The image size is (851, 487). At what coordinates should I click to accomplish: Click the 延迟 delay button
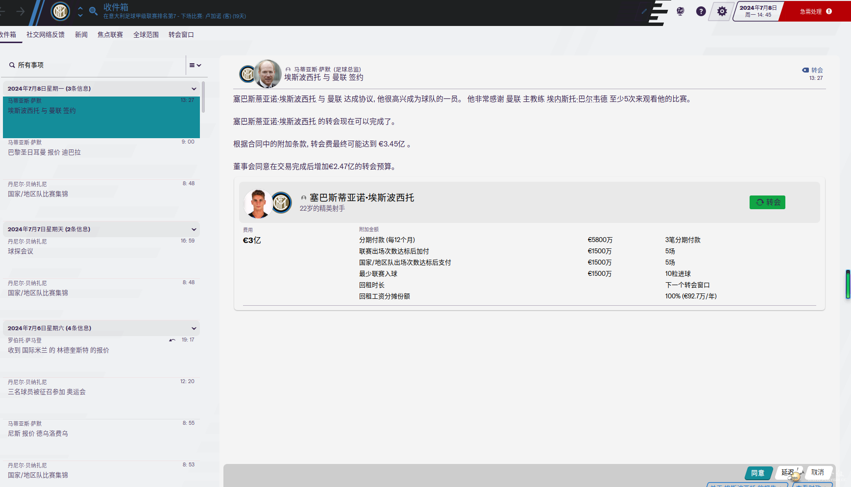tap(788, 472)
